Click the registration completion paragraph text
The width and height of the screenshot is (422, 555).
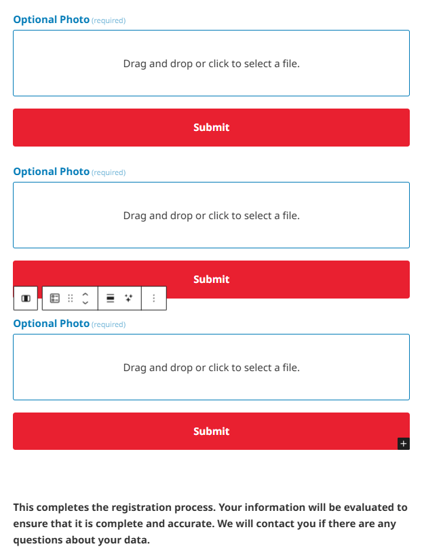click(210, 524)
